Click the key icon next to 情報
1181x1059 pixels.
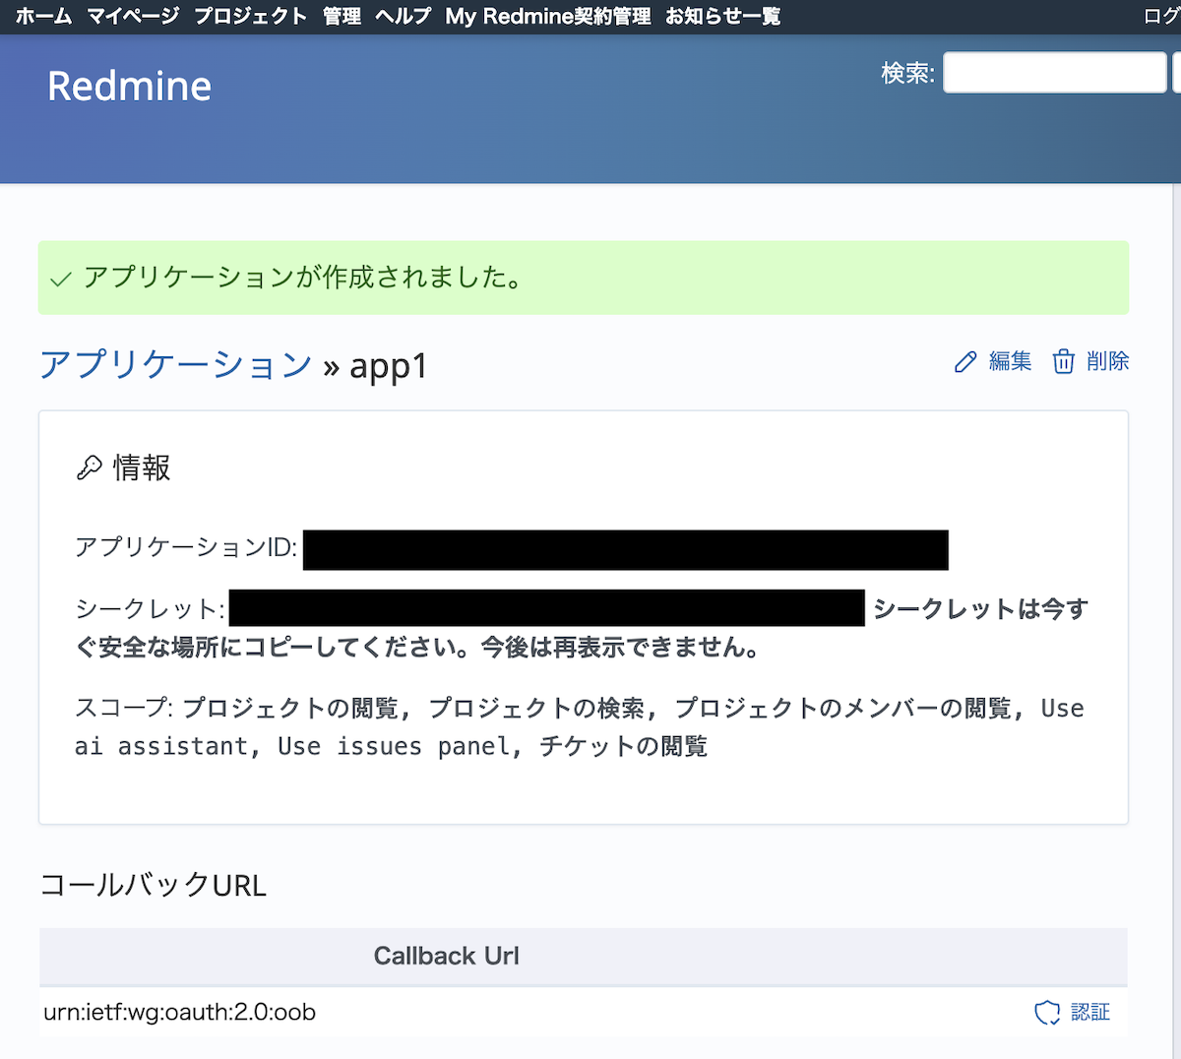coord(90,467)
